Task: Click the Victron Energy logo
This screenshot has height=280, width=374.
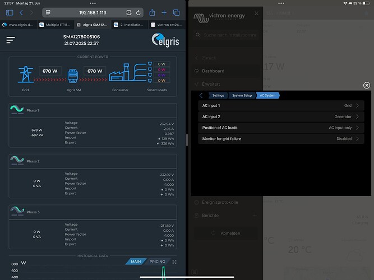Action: click(x=219, y=17)
